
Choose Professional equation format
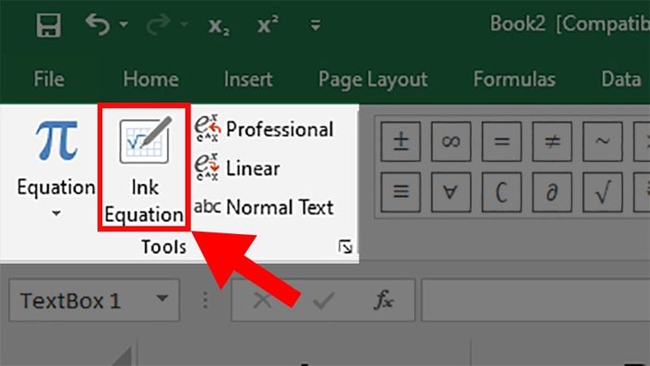[264, 129]
